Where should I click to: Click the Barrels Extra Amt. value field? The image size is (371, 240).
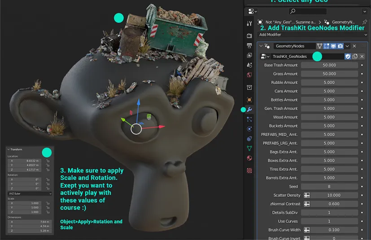coord(329,178)
